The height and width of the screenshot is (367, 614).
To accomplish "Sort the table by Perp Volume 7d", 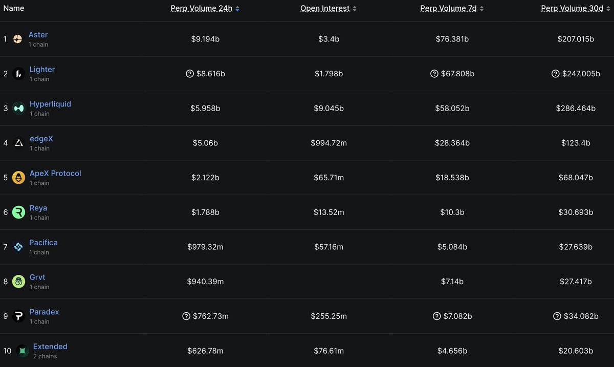I will point(448,8).
